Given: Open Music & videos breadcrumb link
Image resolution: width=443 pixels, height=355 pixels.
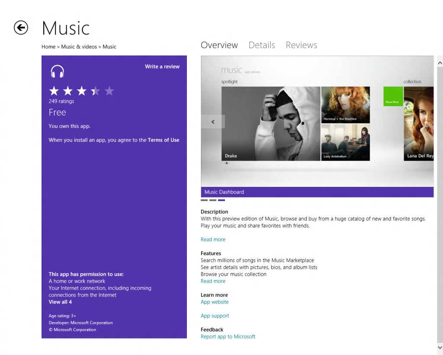Looking at the screenshot, I should 79,47.
